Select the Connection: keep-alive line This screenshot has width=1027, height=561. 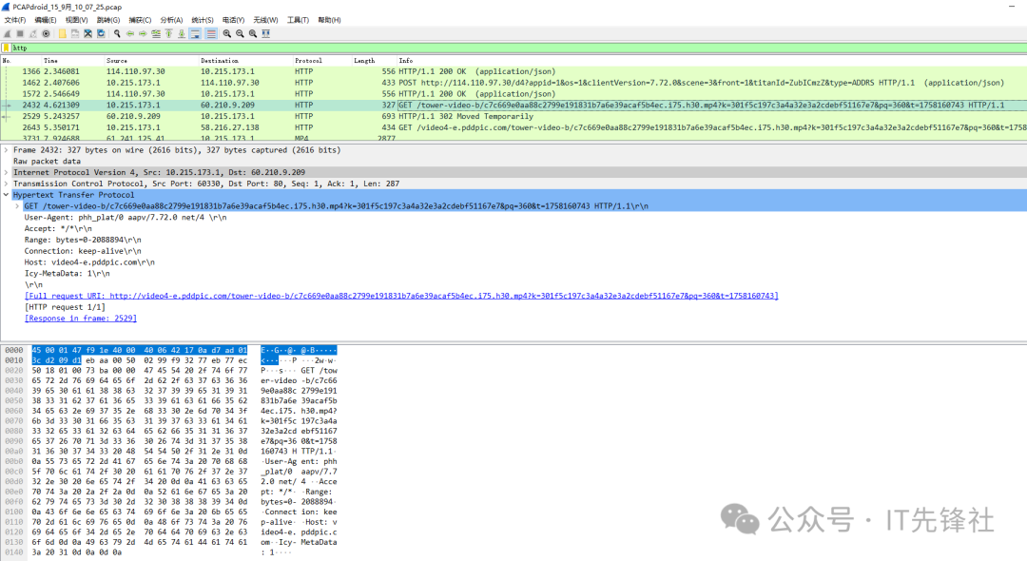[83, 251]
